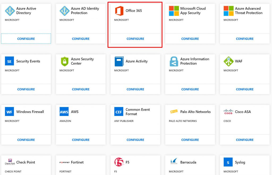Click the Microsoft Cloud App Security logo
This screenshot has height=175, width=272.
point(174,11)
